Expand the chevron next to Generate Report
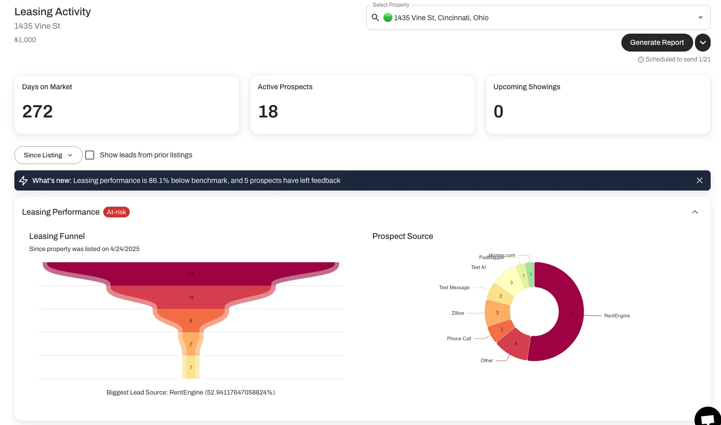The image size is (721, 425). pos(703,43)
